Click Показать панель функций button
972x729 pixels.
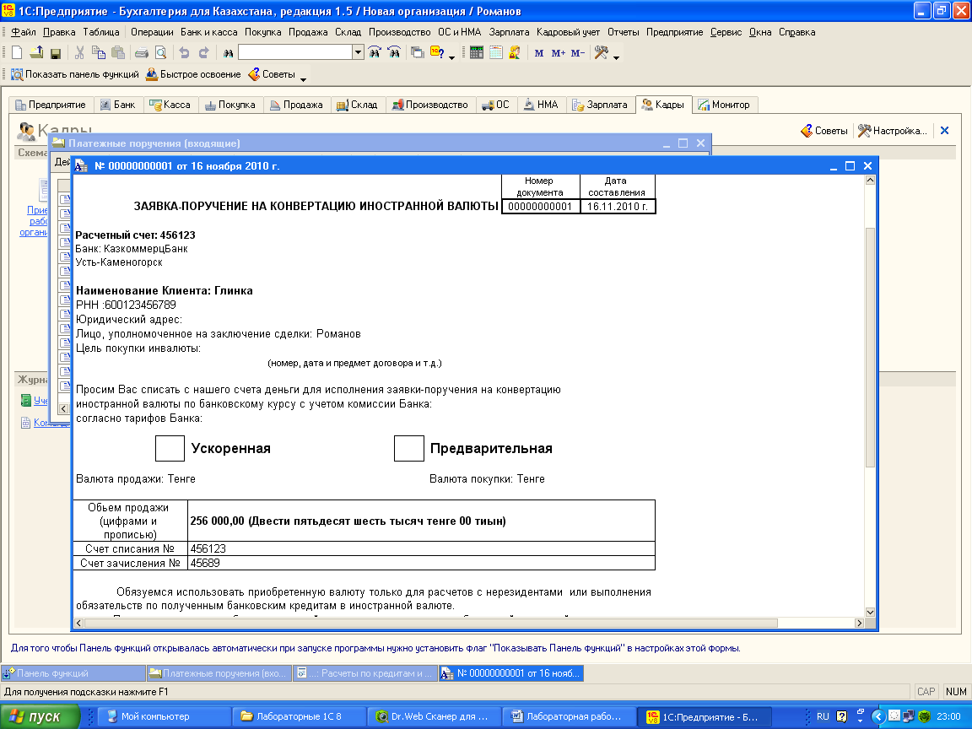point(75,74)
